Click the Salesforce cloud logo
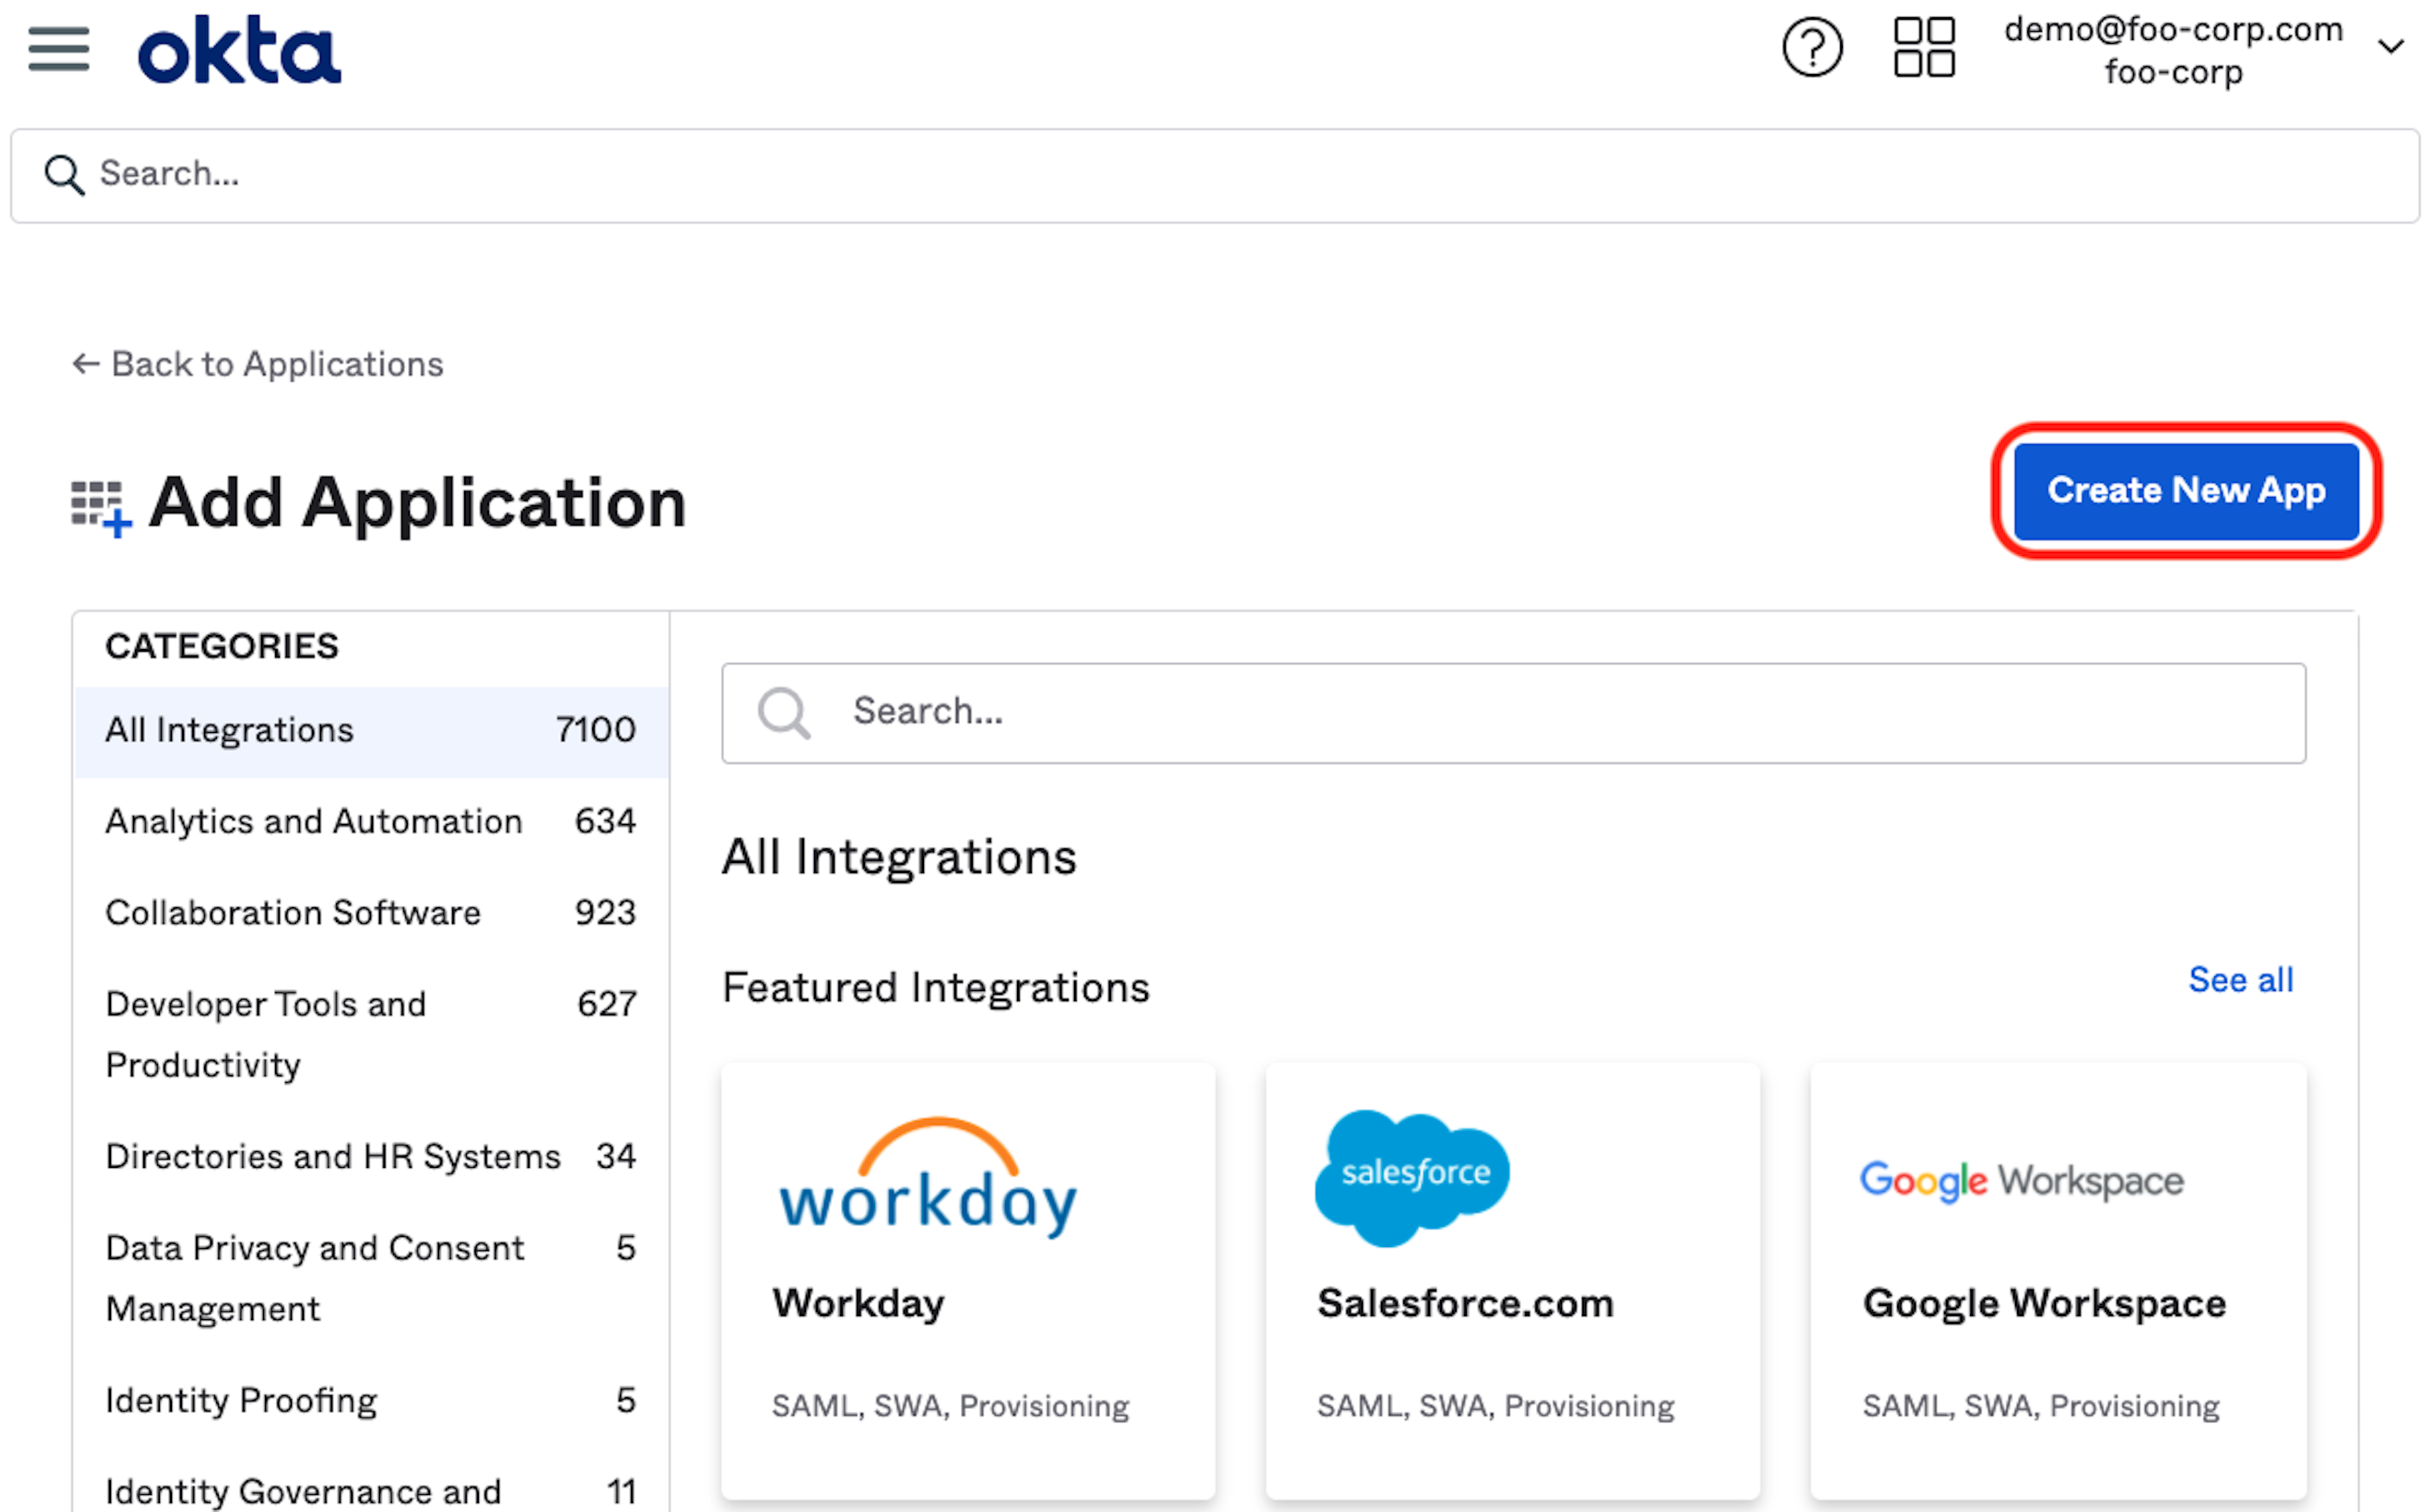The width and height of the screenshot is (2435, 1512). point(1412,1176)
